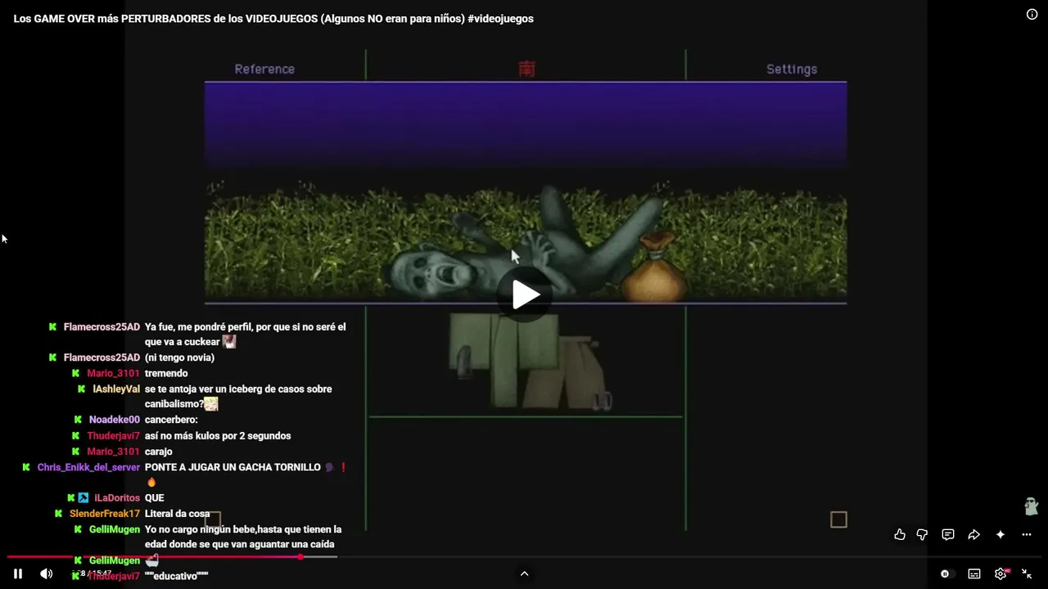
Task: Click the video title text
Action: click(x=273, y=18)
